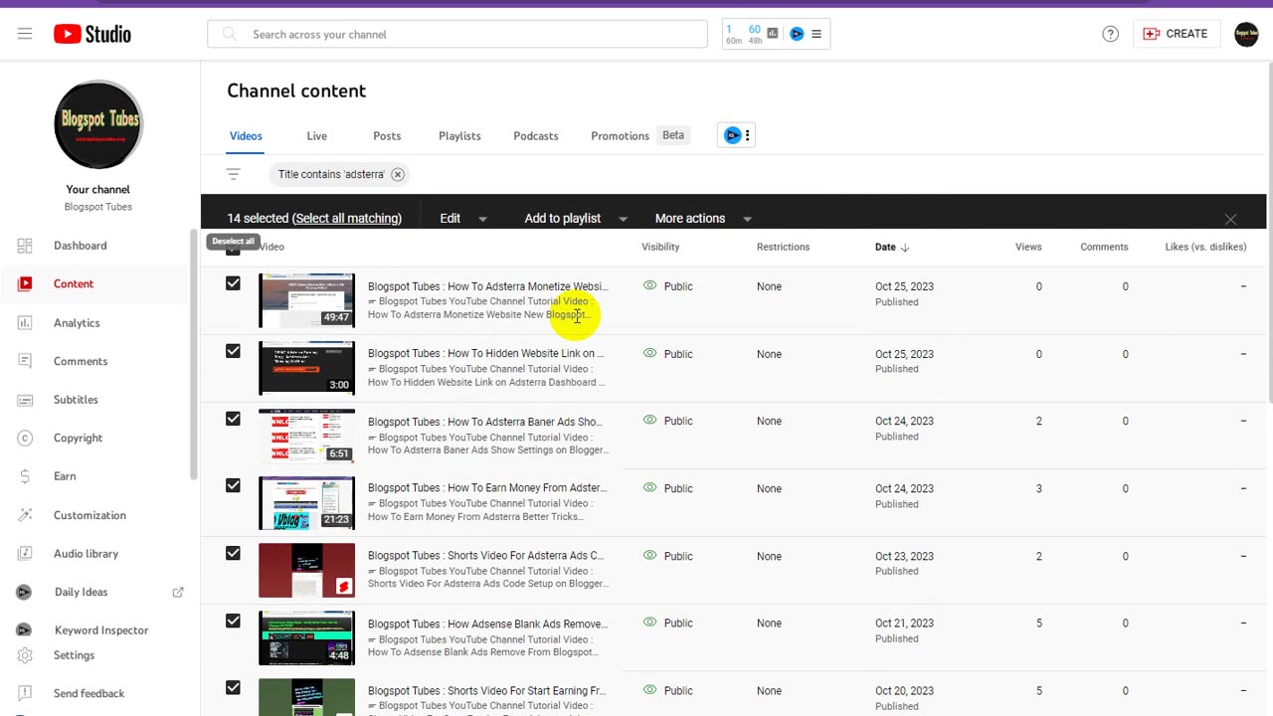
Task: Switch to the Playlists tab
Action: 459,136
